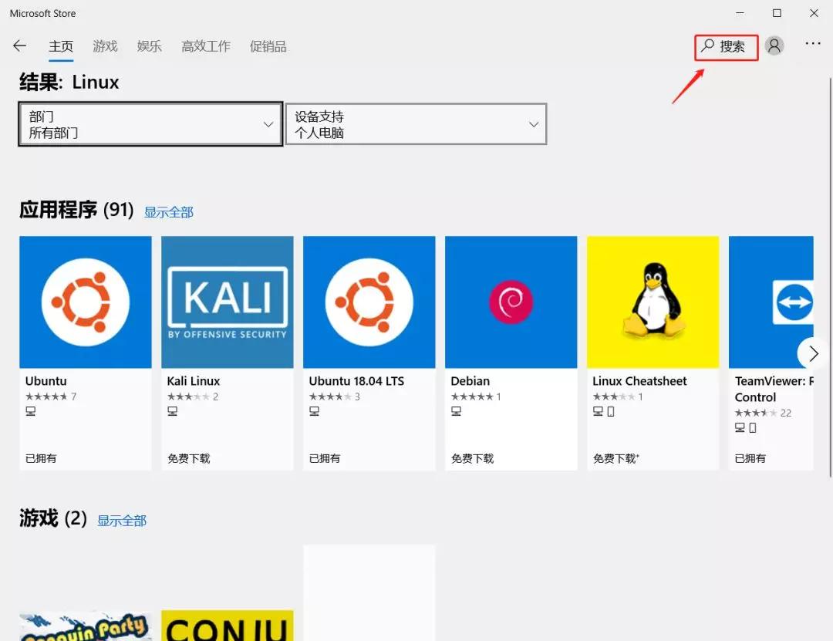The image size is (833, 641).
Task: Click 显示全部 next to 游戏
Action: click(x=121, y=521)
